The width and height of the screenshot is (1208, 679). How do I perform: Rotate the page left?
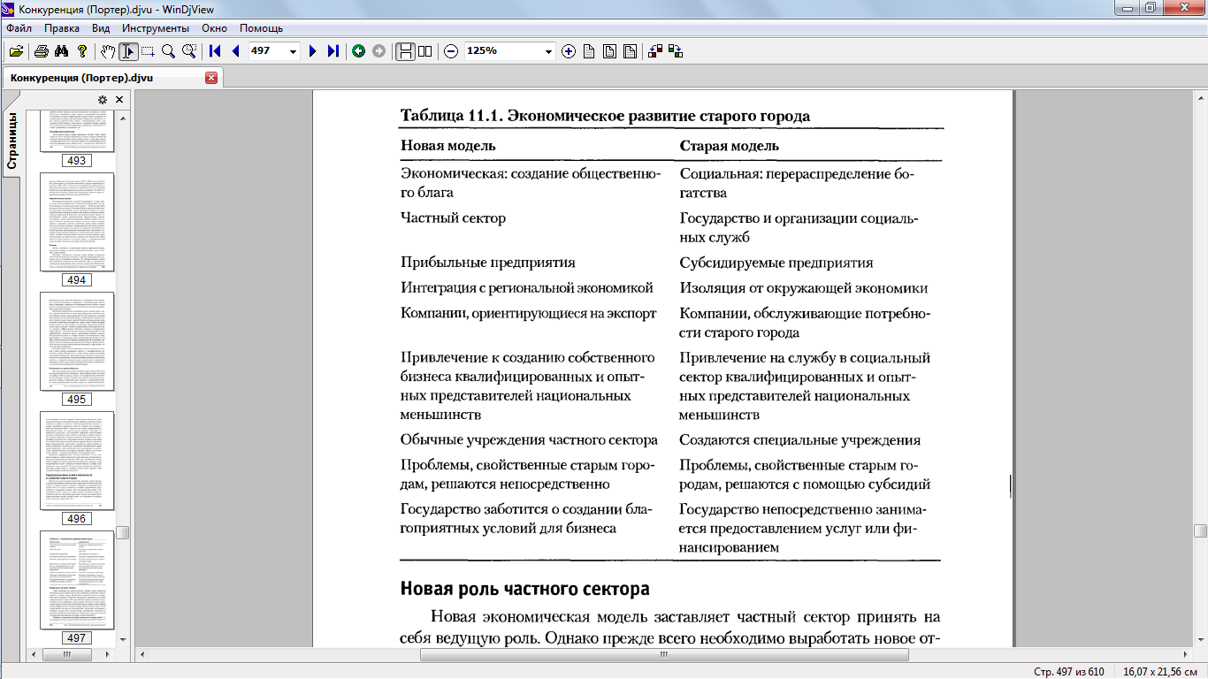point(655,51)
